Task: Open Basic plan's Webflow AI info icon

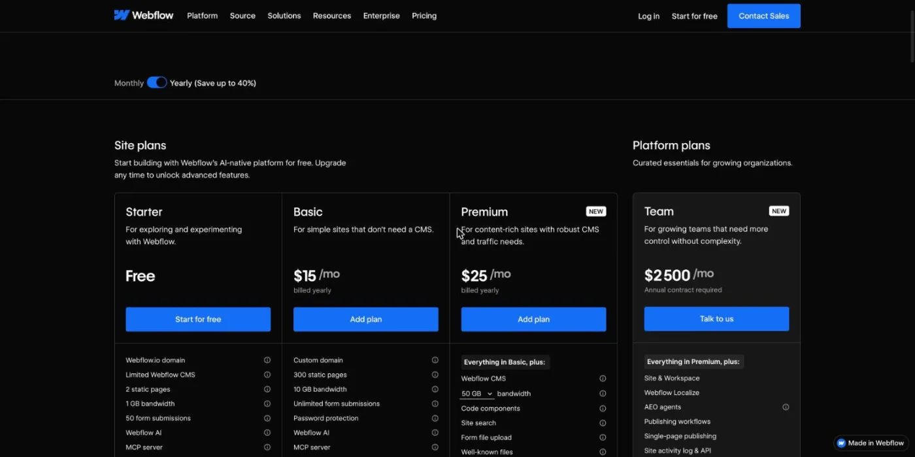Action: [x=435, y=433]
